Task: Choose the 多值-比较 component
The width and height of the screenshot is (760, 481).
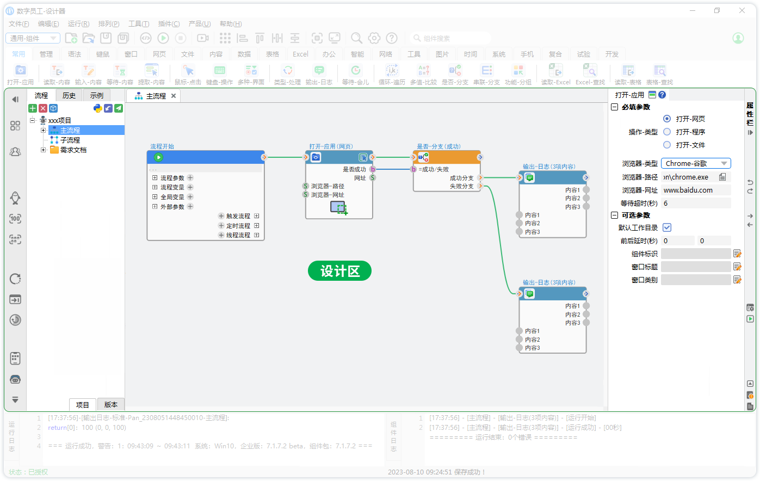Action: (x=423, y=74)
